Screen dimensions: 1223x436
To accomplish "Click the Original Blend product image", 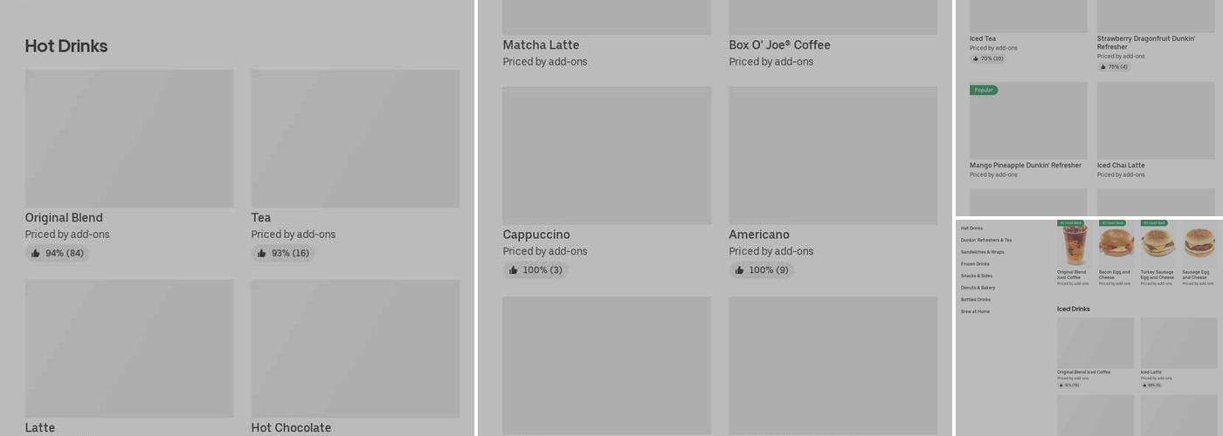I will pos(129,139).
